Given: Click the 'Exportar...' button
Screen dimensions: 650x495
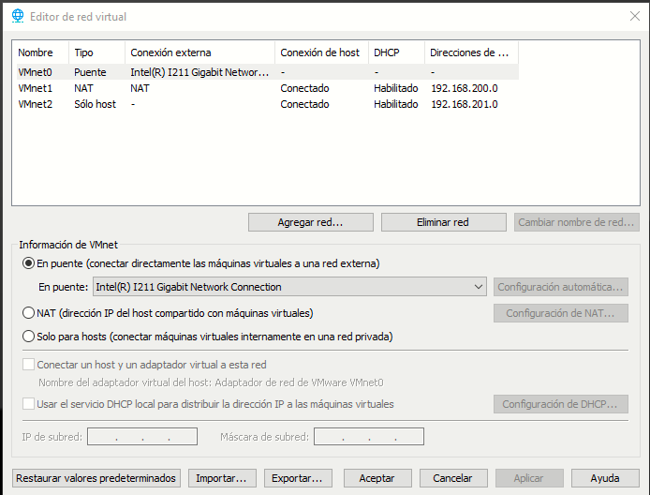Looking at the screenshot, I should point(298,478).
